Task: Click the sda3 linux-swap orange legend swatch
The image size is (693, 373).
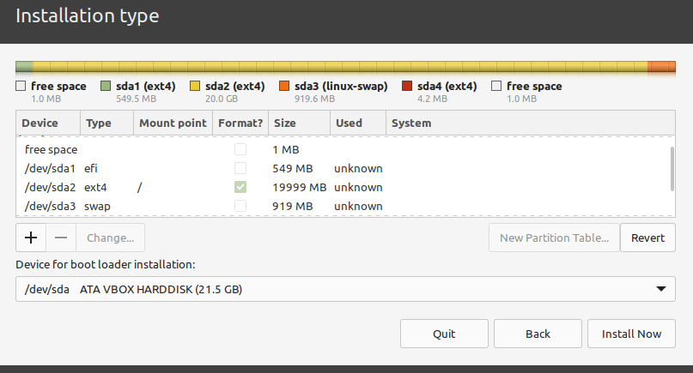Action: click(284, 86)
